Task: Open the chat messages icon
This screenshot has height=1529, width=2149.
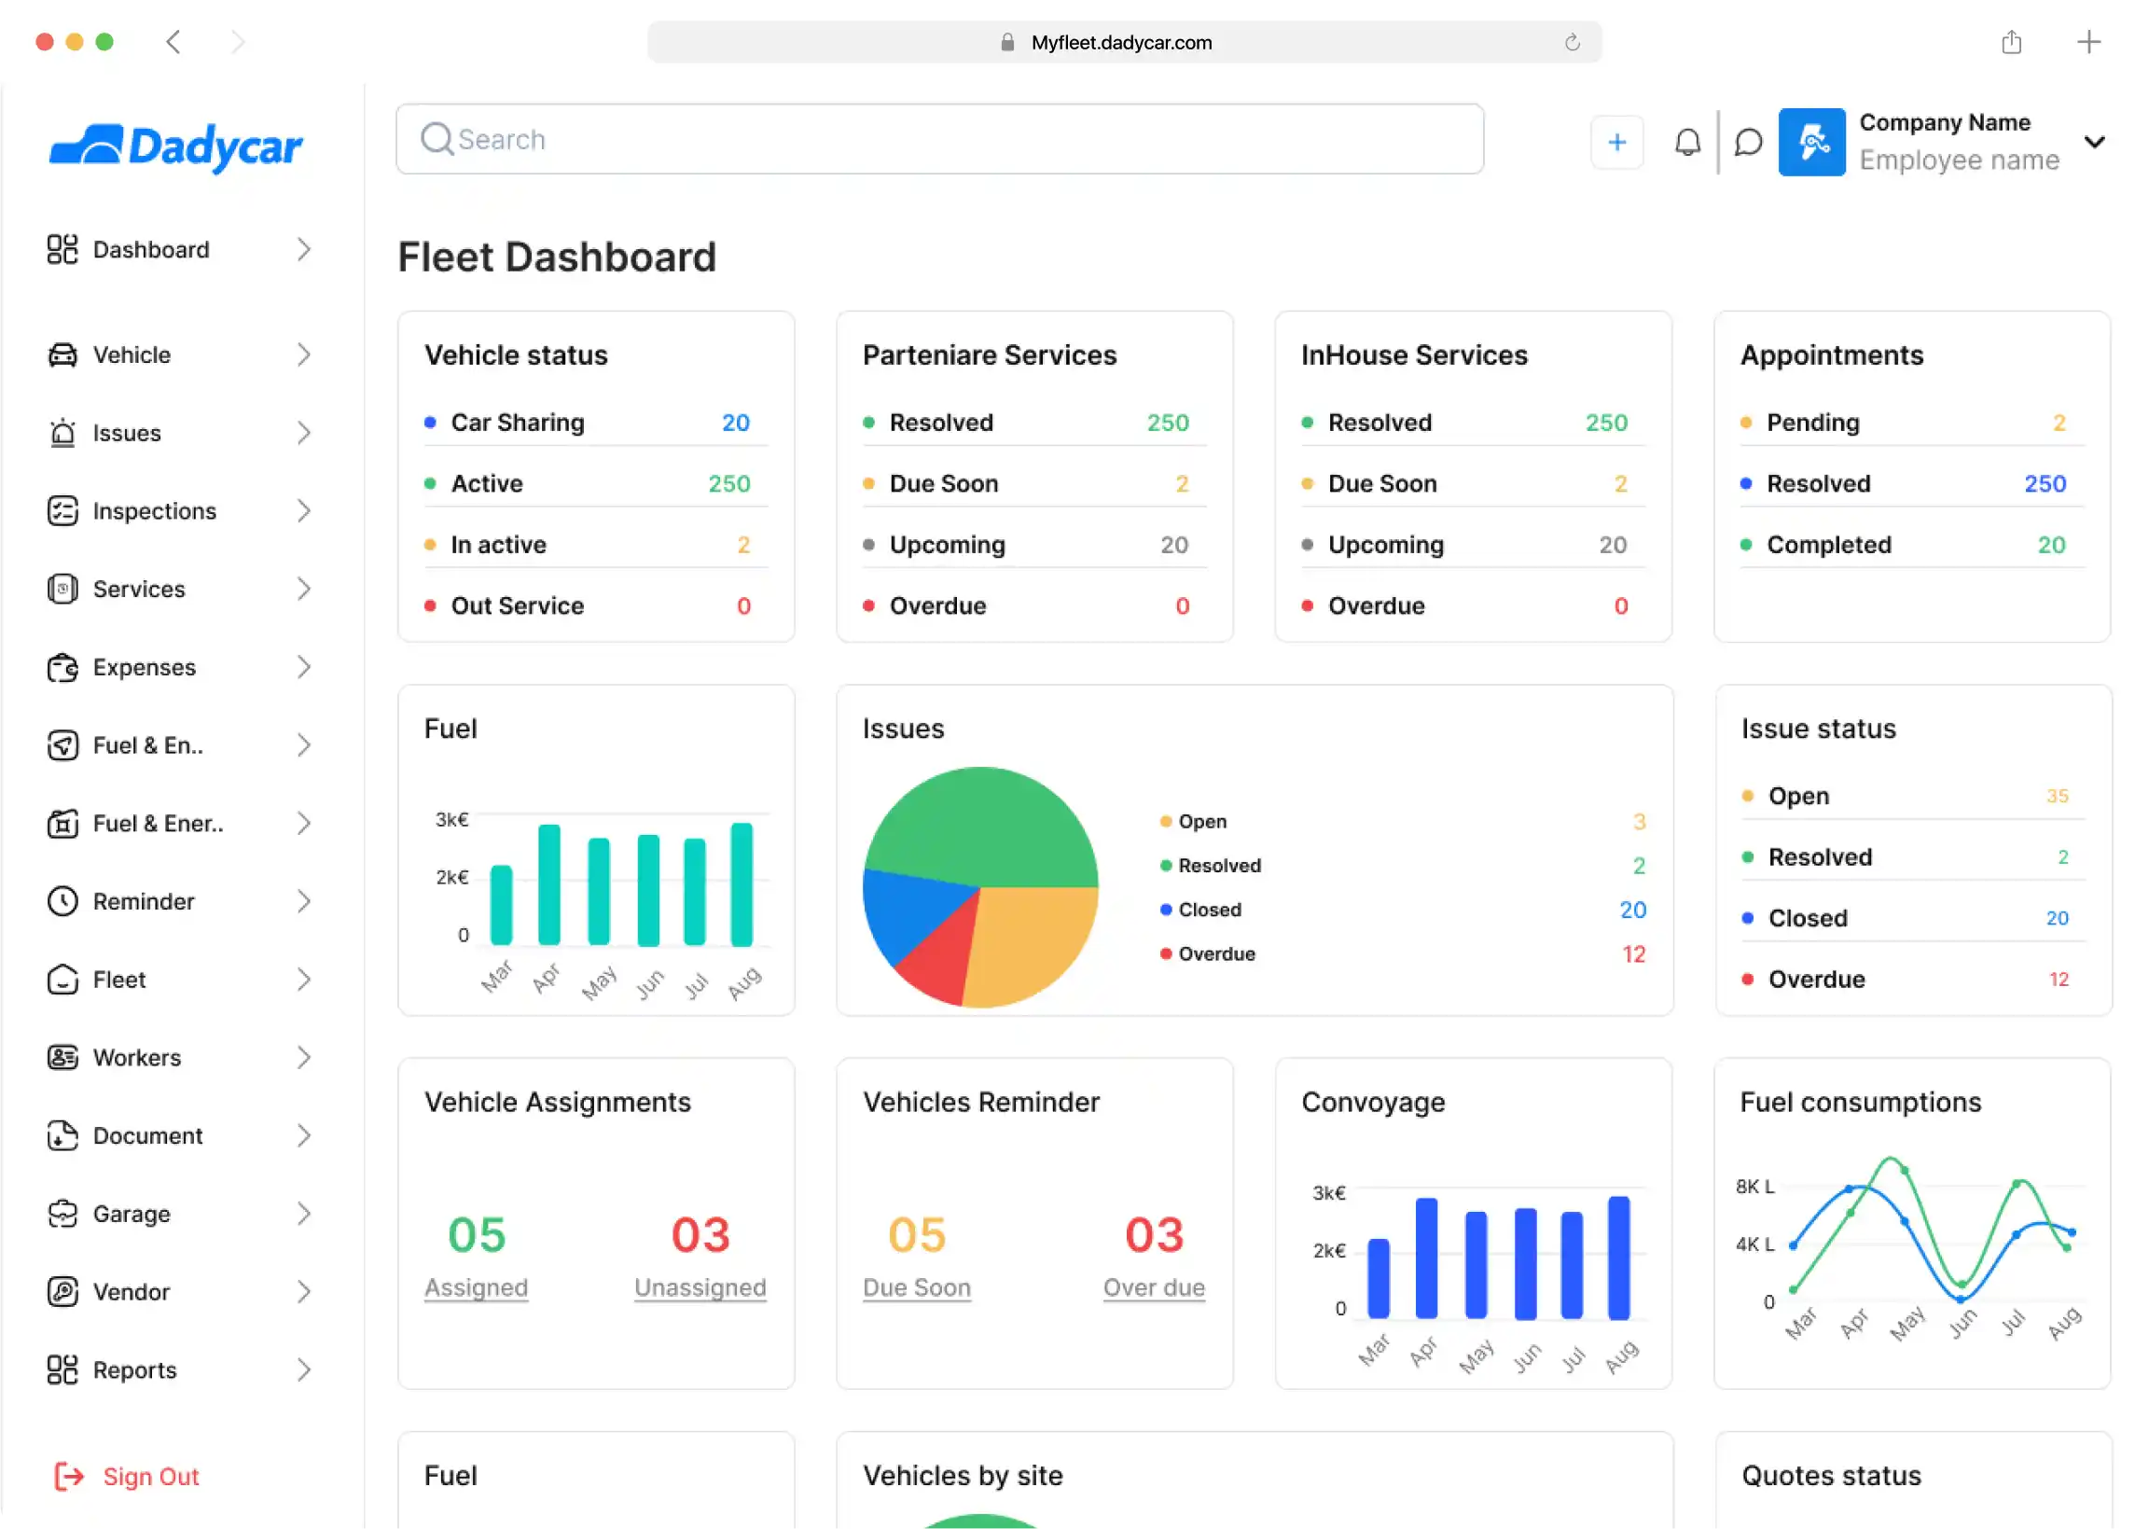Action: [1747, 141]
